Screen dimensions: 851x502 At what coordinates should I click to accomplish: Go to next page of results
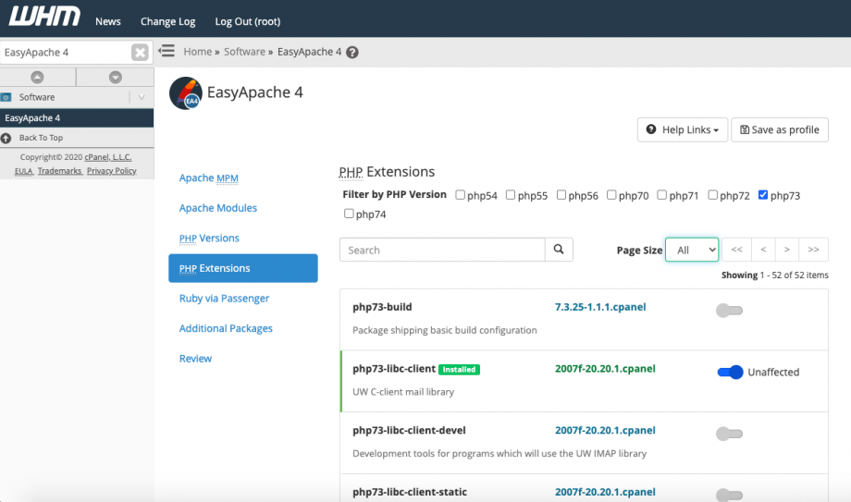pyautogui.click(x=787, y=250)
